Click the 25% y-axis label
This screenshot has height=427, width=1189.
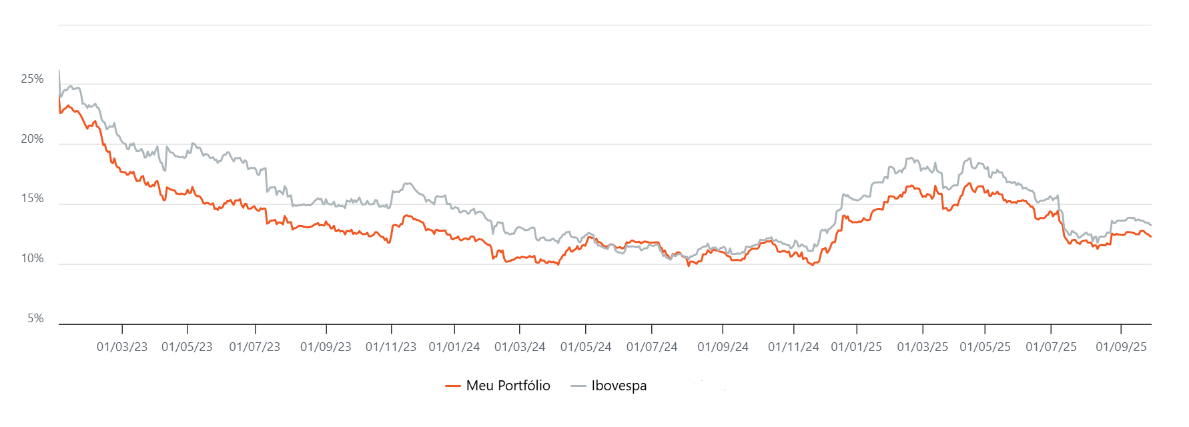coord(32,79)
